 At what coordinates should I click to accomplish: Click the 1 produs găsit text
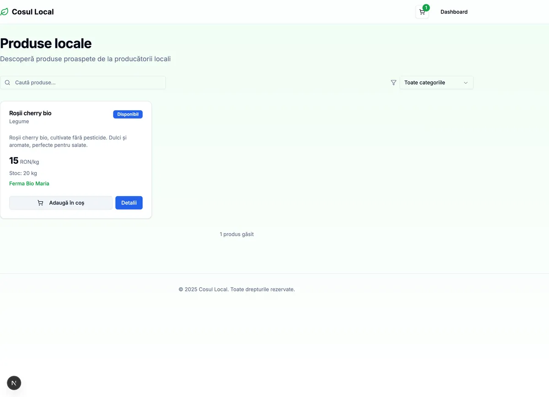point(237,234)
